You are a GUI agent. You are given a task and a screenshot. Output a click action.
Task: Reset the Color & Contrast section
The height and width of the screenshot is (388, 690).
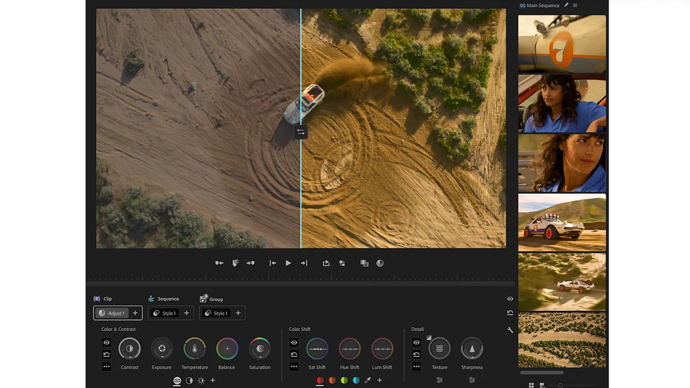point(106,355)
